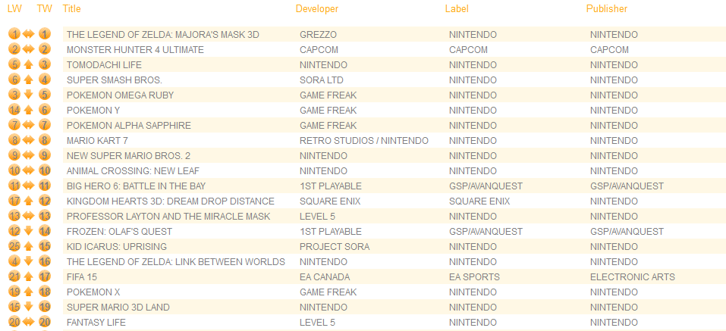Click this-week rank 17 badge for FIFA 15
This screenshot has width=726, height=331.
pyautogui.click(x=45, y=277)
